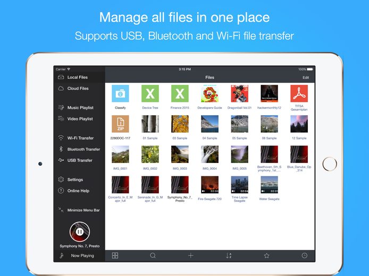The image size is (369, 276).
Task: Click the Wi-Fi Transfer signal icon
Action: coord(61,138)
